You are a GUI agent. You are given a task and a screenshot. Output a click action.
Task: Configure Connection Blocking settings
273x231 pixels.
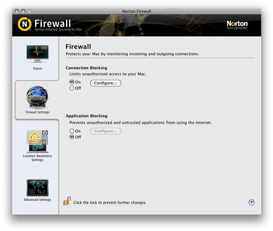point(106,83)
